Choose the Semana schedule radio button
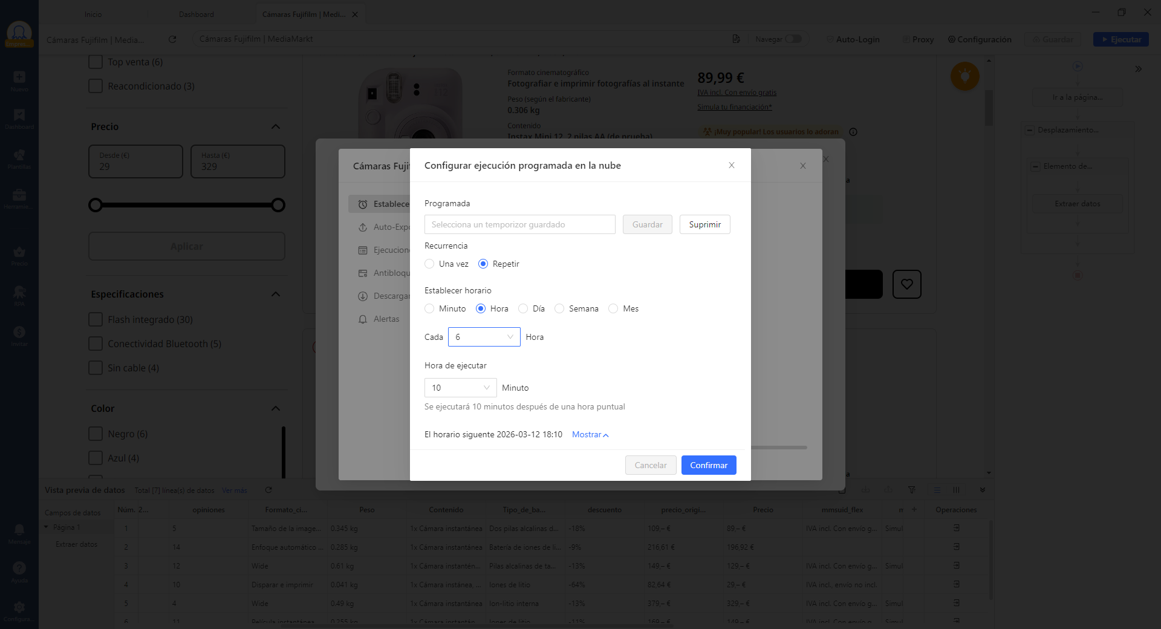The image size is (1161, 629). 559,308
